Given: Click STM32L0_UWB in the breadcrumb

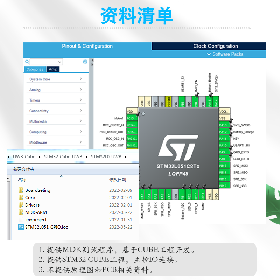Looking at the screenshot, I should 106,157.
